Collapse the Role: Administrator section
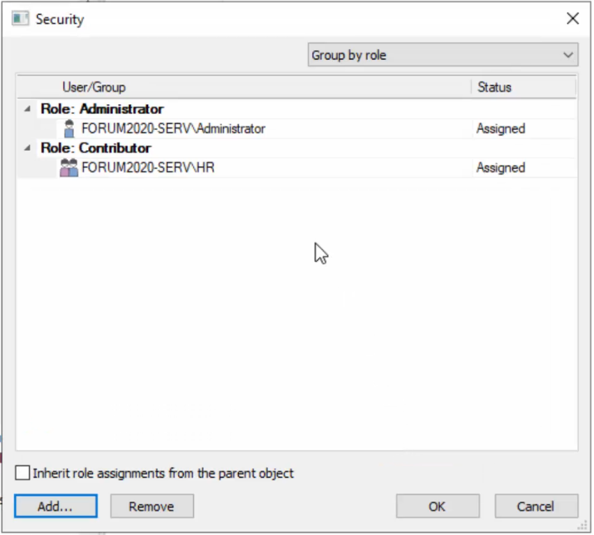594x535 pixels. point(26,109)
